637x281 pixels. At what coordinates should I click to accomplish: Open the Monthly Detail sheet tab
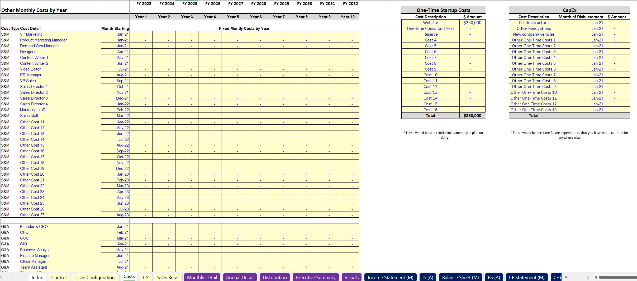click(202, 277)
